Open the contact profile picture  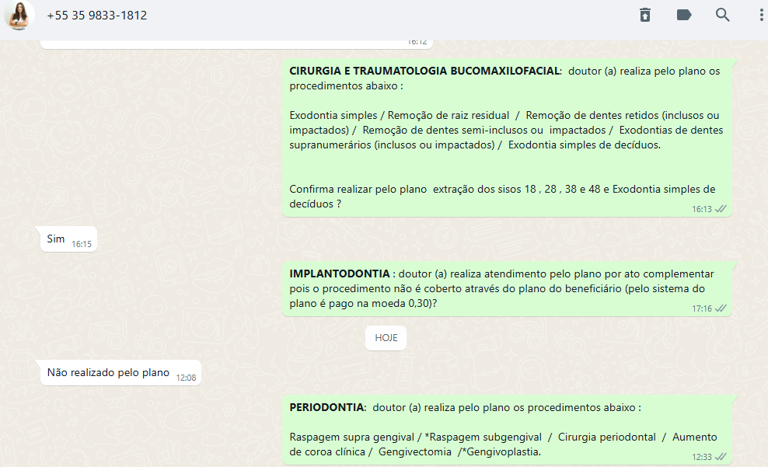pos(19,16)
